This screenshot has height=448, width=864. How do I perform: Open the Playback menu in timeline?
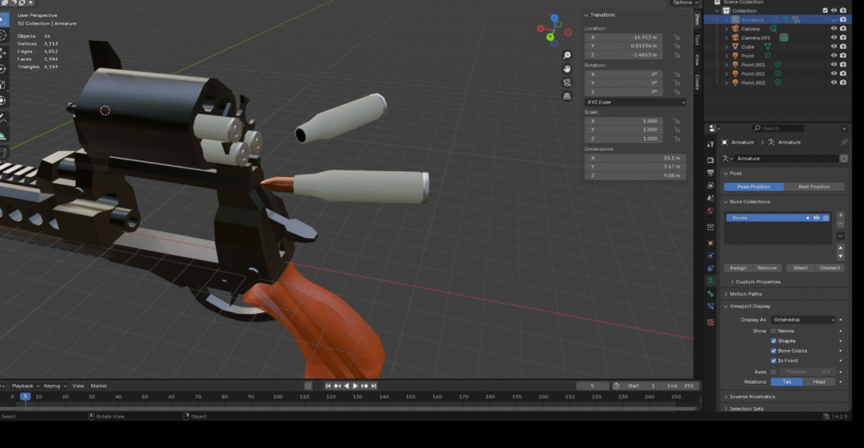[23, 386]
